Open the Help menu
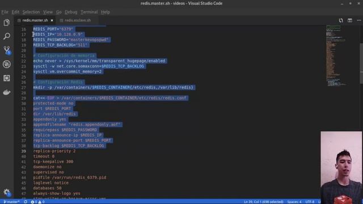 point(105,12)
